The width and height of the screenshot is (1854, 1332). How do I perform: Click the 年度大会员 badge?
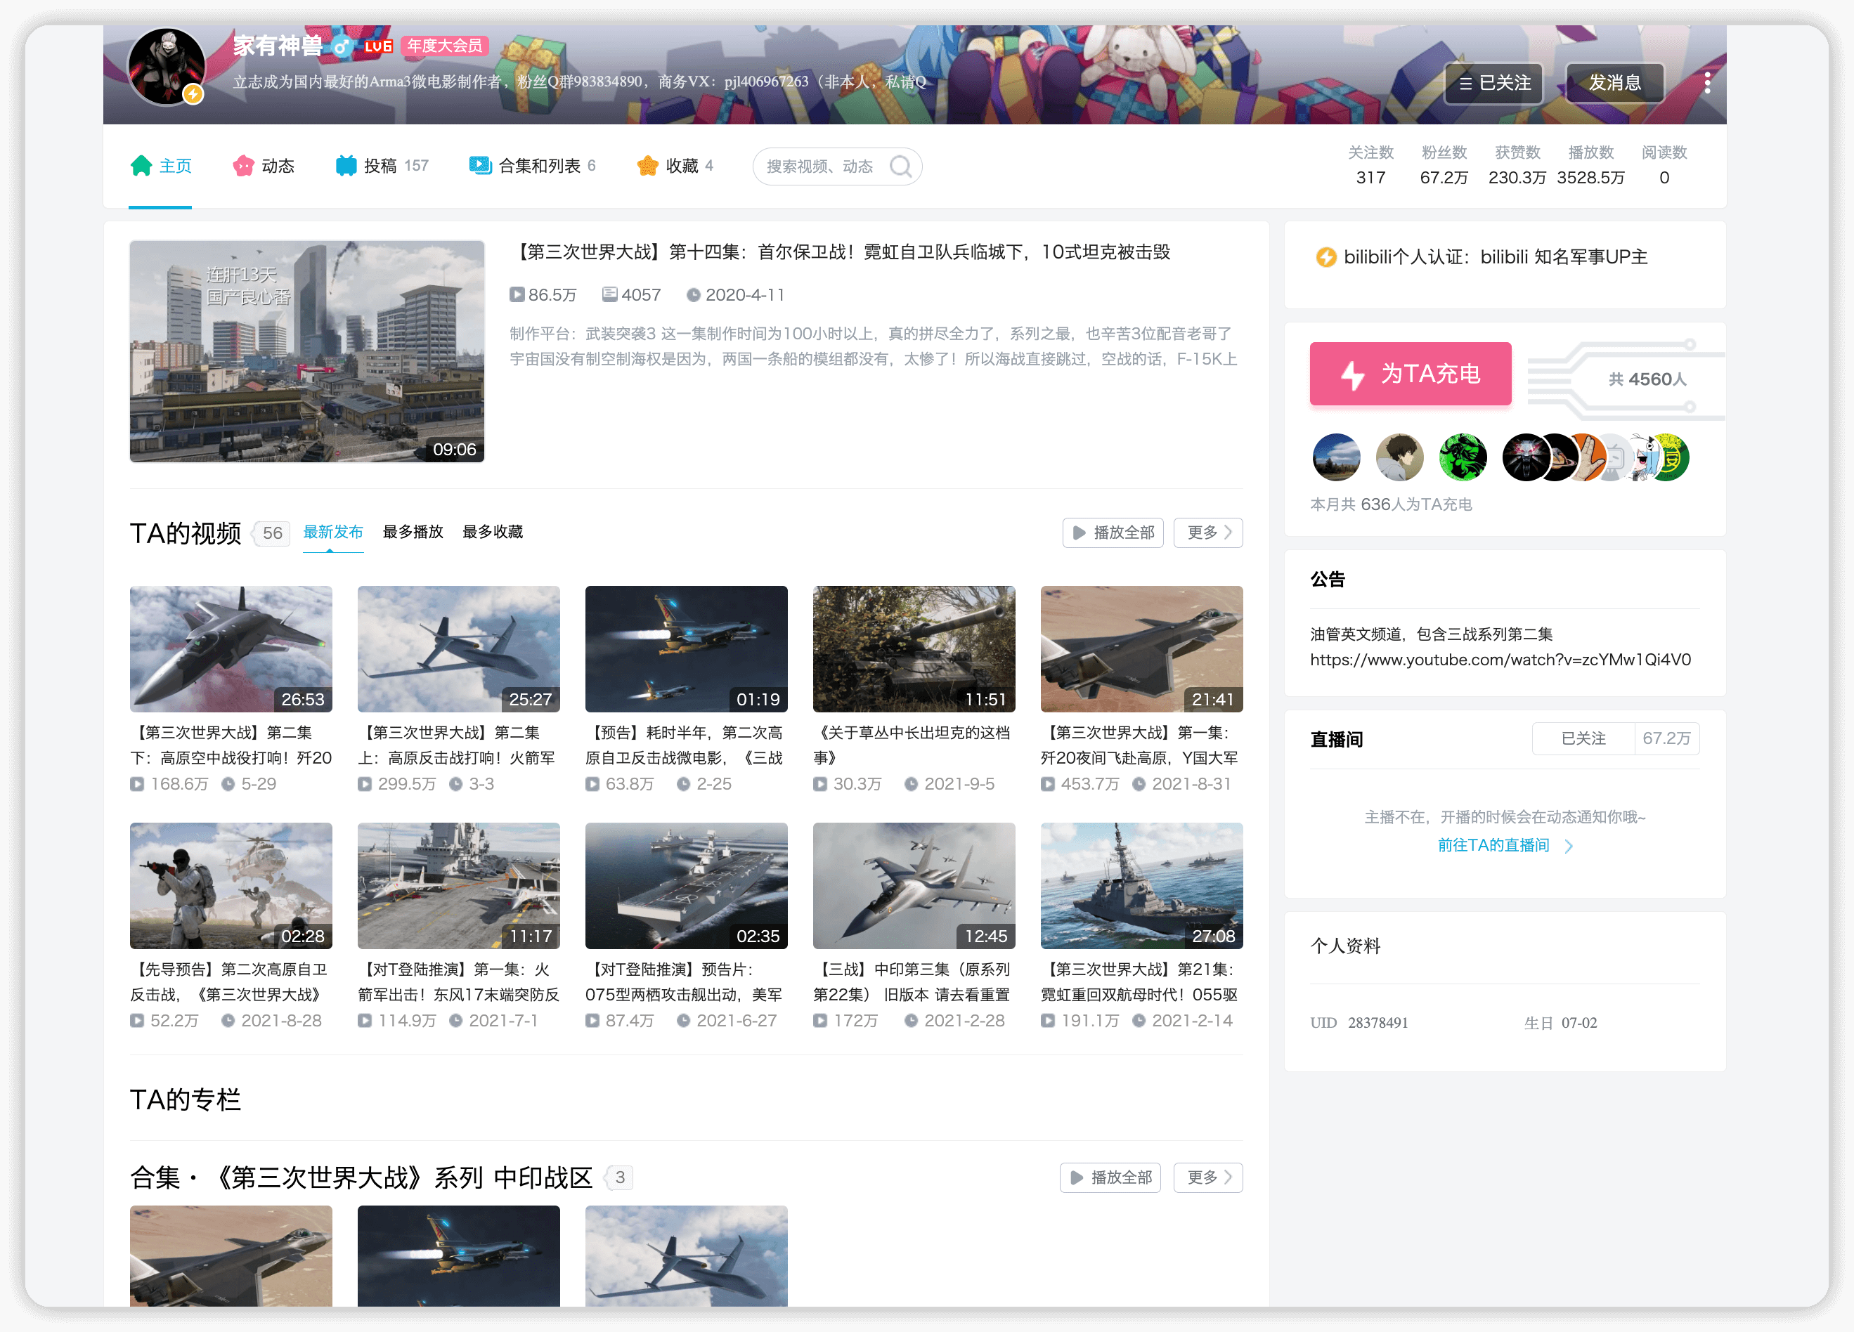[445, 46]
